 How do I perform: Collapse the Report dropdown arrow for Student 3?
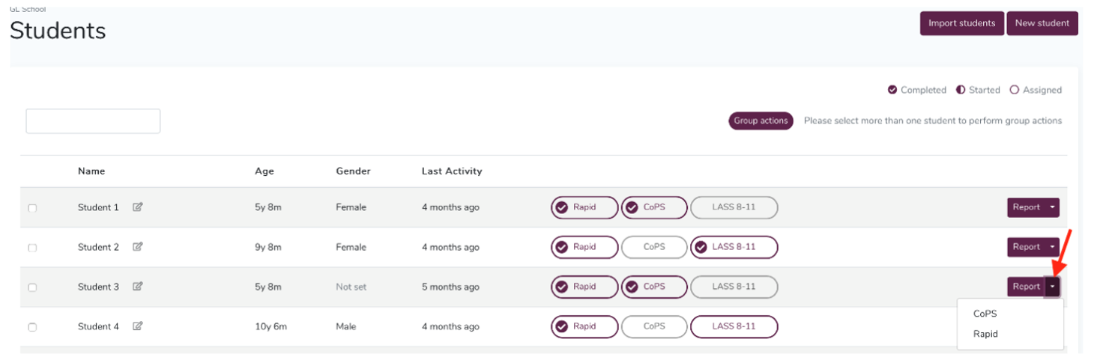point(1052,287)
